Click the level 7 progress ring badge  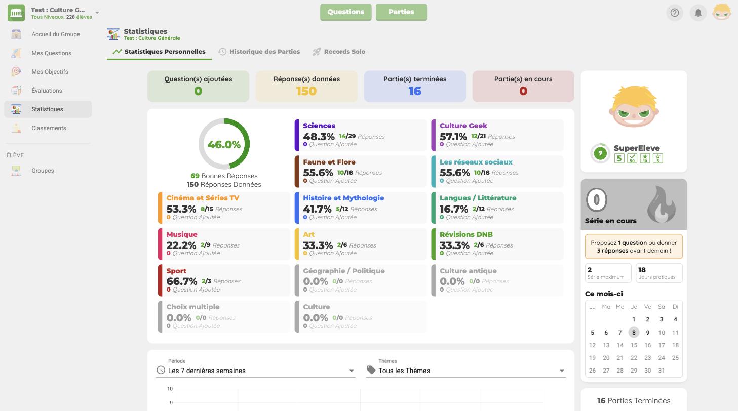(600, 153)
